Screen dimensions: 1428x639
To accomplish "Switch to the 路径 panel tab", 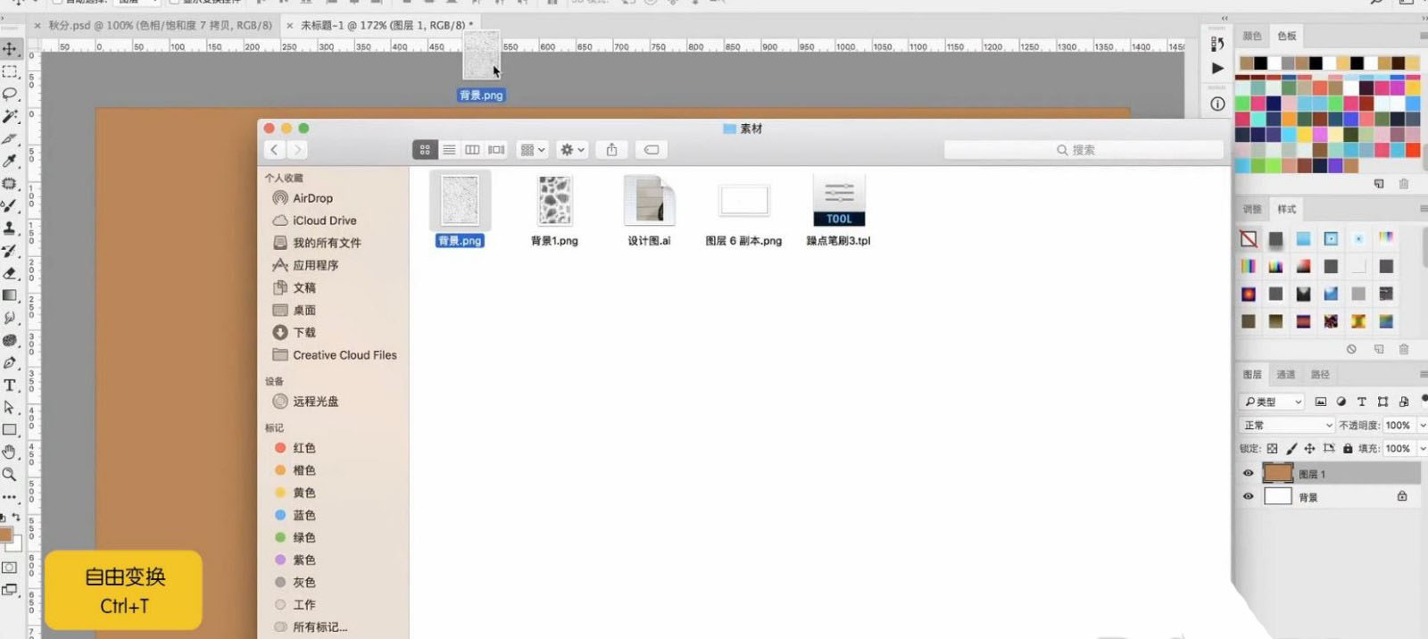I will [x=1320, y=375].
